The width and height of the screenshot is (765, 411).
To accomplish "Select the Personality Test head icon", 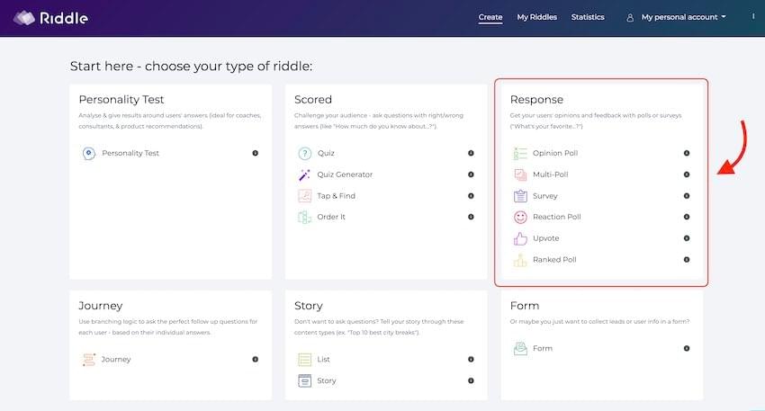I will click(88, 153).
